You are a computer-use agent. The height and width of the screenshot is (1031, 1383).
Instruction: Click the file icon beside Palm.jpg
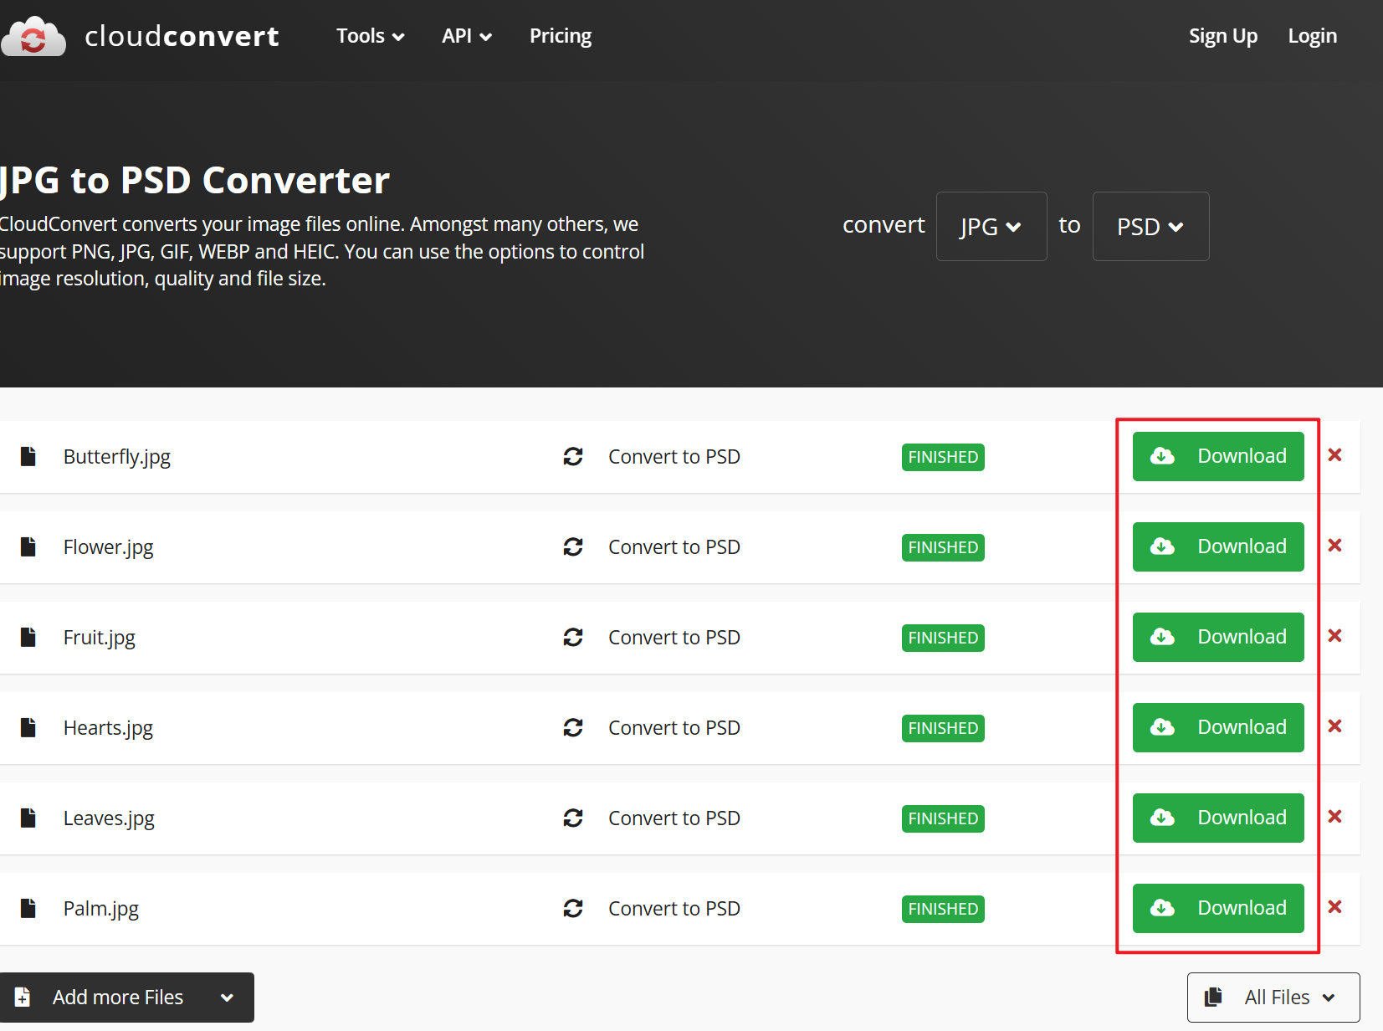pos(28,909)
